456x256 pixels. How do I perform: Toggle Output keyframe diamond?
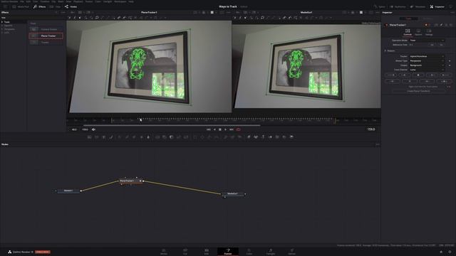(450, 65)
